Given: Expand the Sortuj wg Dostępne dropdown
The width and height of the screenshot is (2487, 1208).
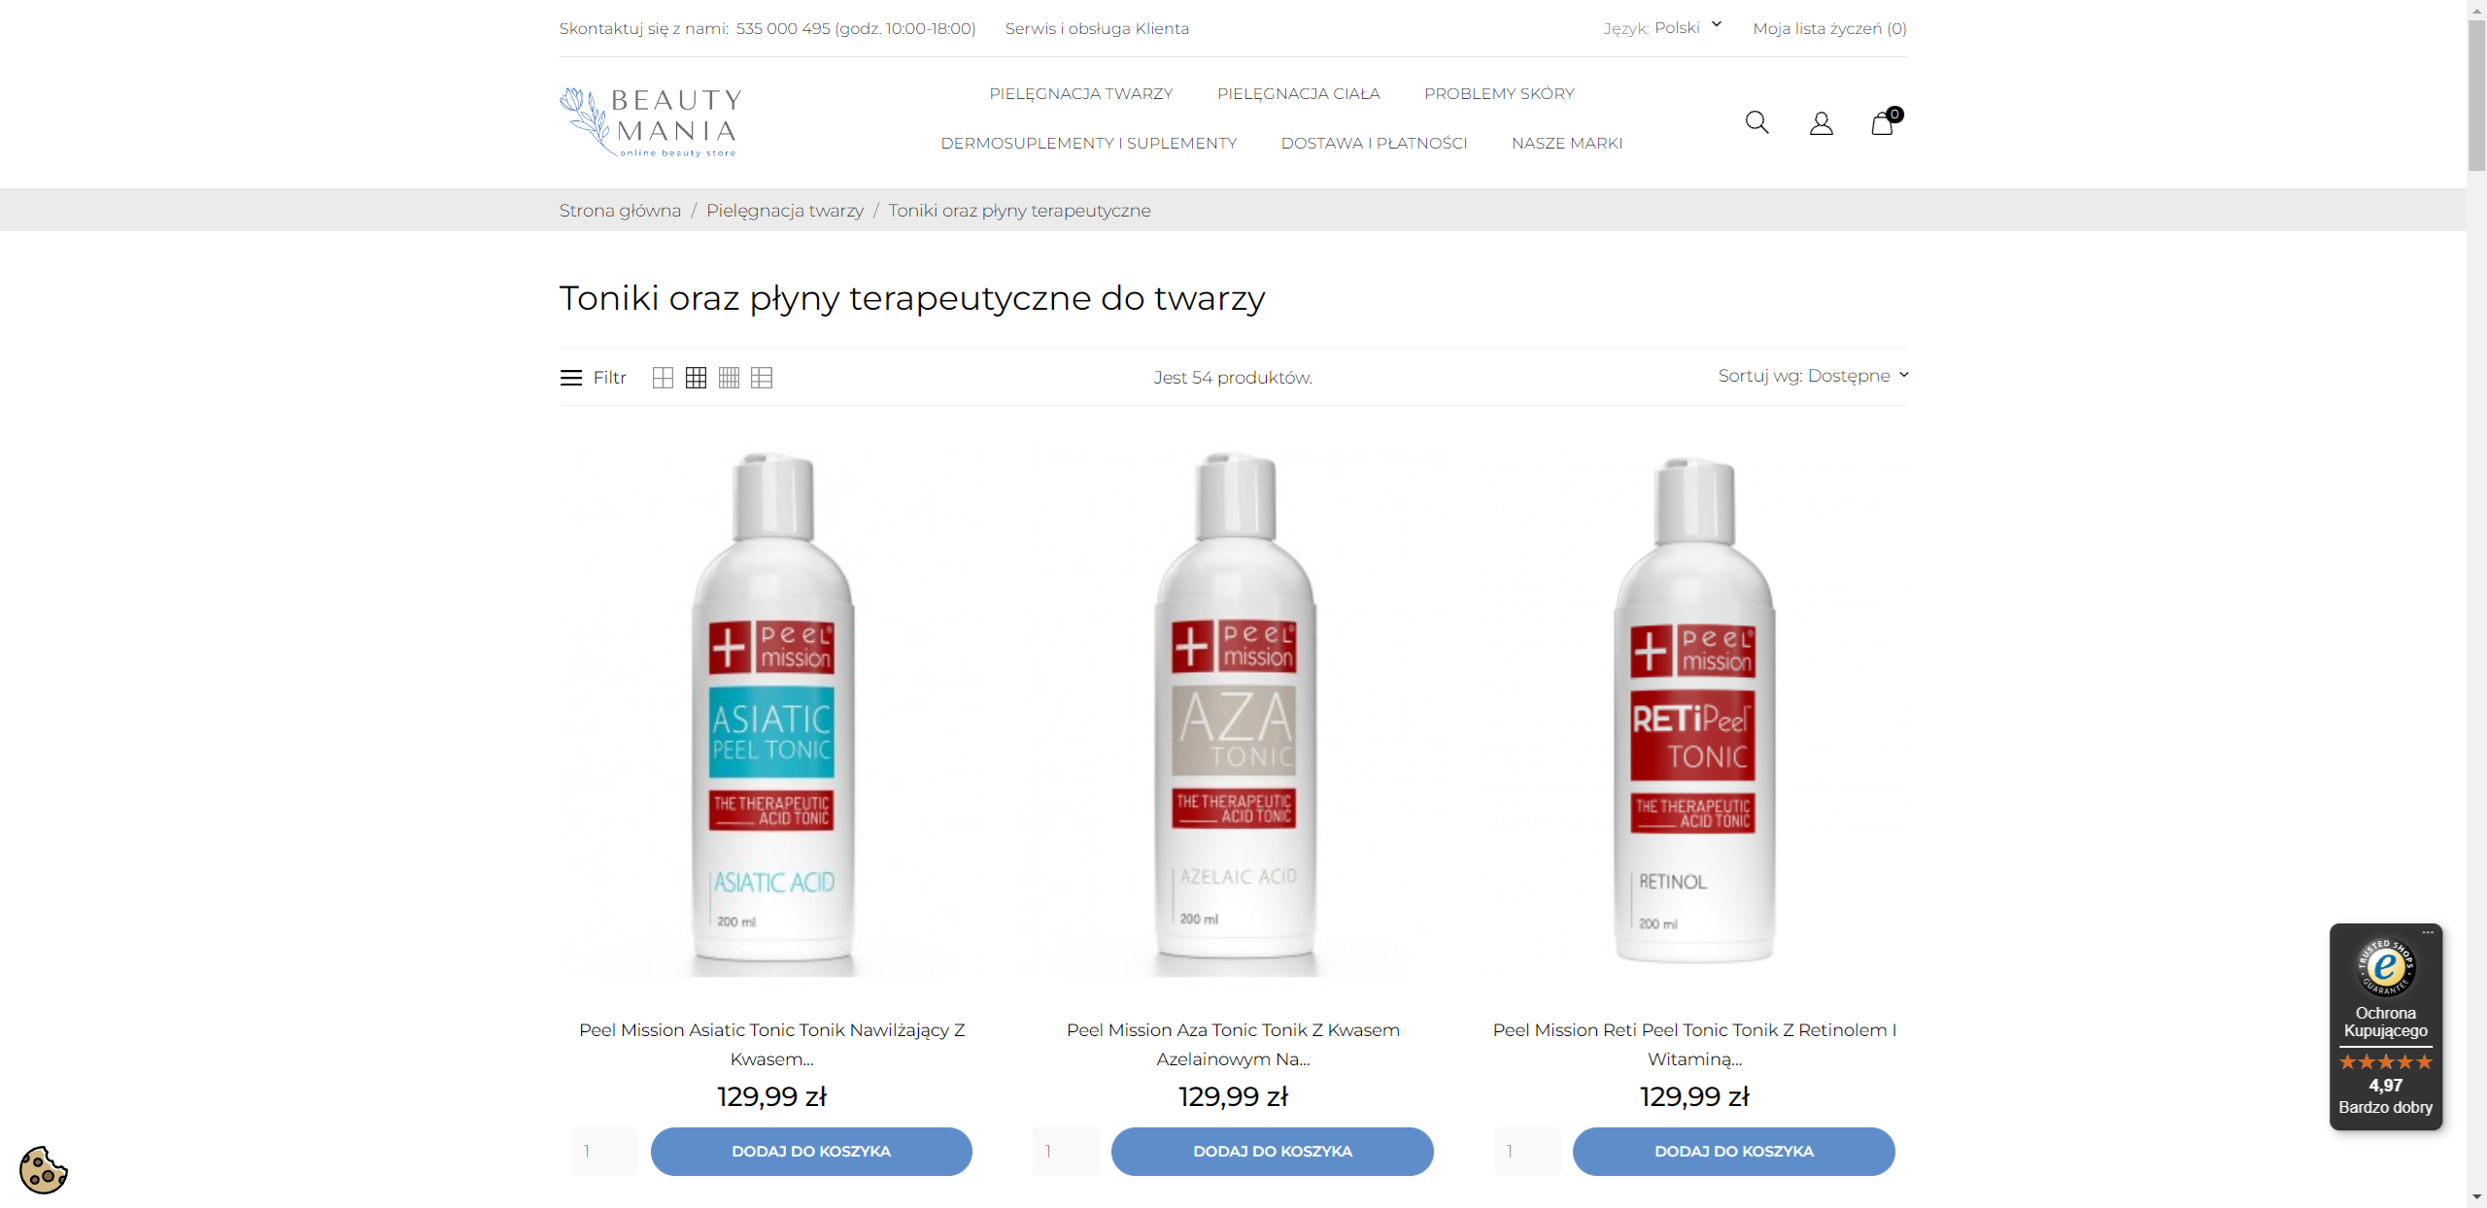Looking at the screenshot, I should click(1813, 376).
